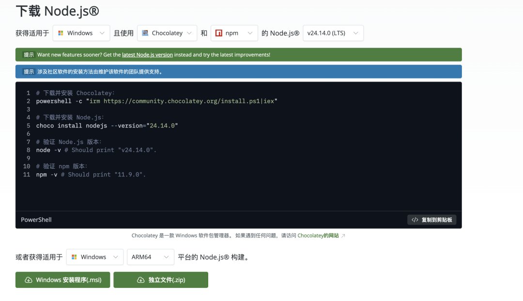
Task: Expand the Chocolatey installer method dropdown
Action: pyautogui.click(x=167, y=33)
